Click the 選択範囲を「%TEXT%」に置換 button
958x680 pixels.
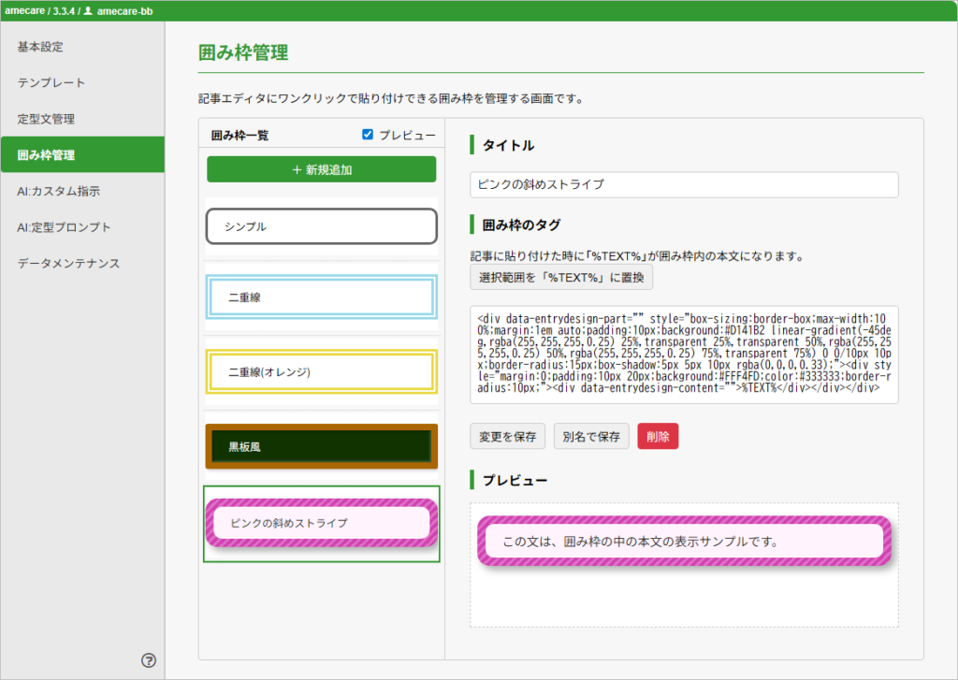(x=561, y=278)
